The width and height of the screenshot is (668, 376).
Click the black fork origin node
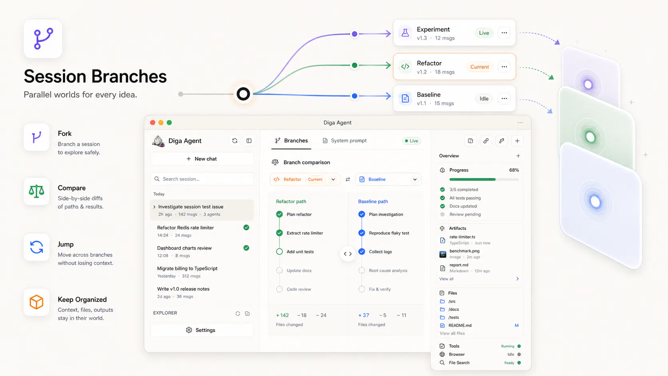coord(243,94)
